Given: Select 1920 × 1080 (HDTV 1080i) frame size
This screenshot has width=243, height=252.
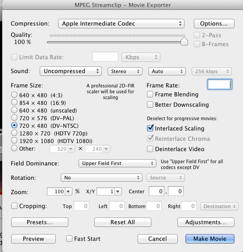Looking at the screenshot, I should pos(14,140).
